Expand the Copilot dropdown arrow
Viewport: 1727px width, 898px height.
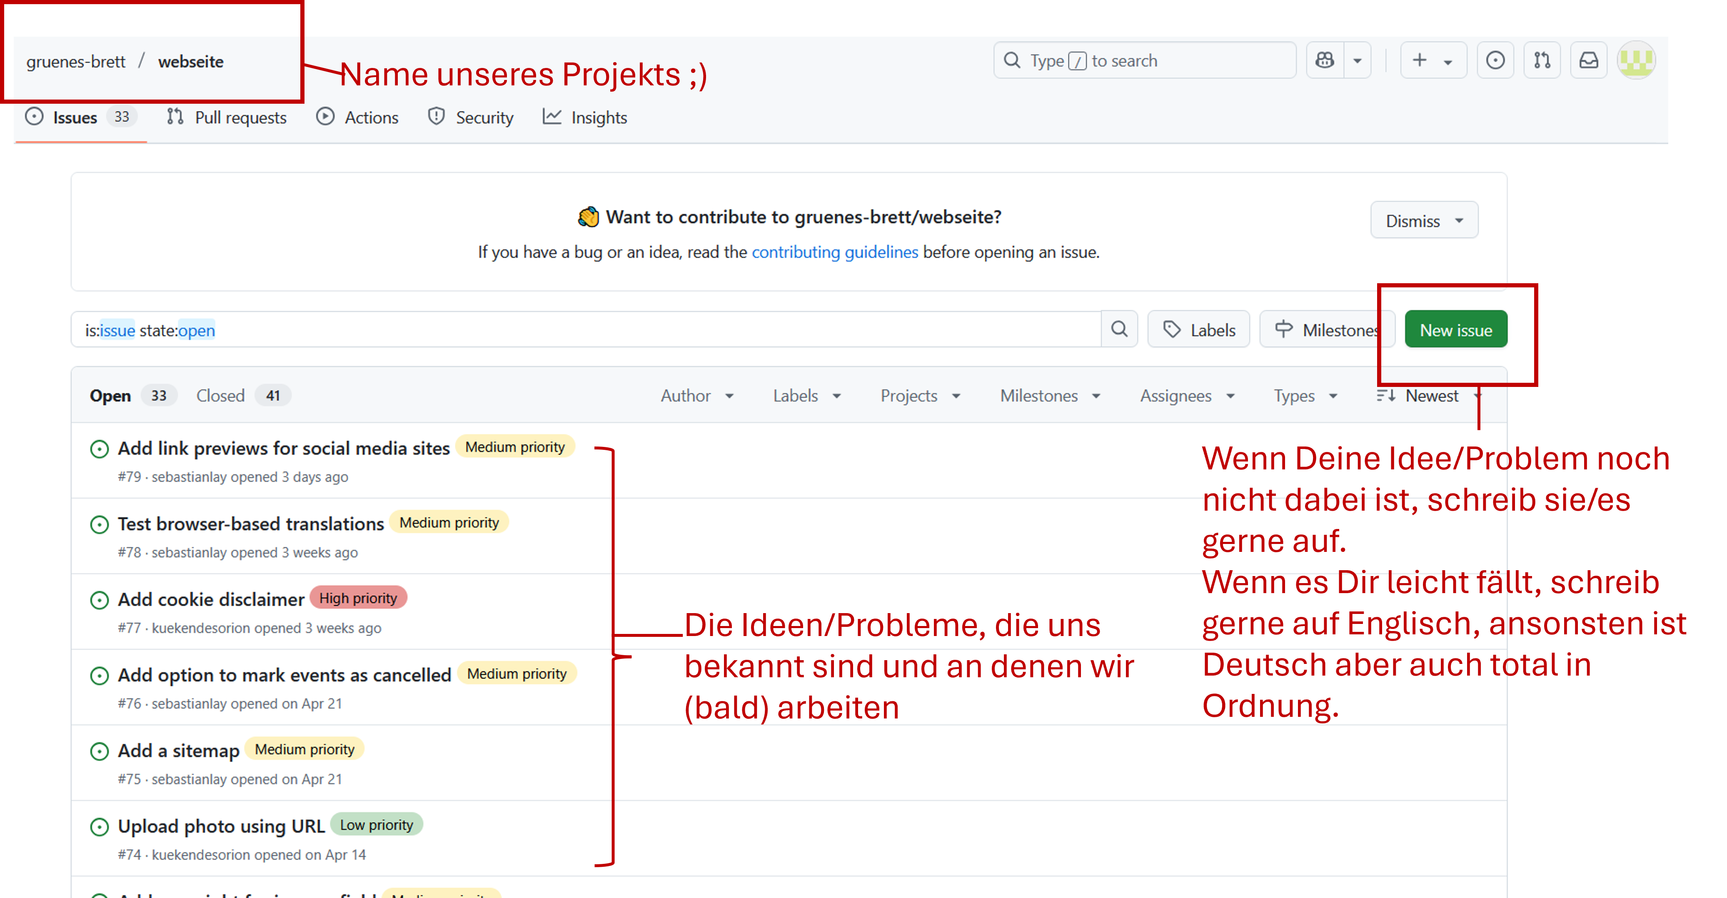(x=1358, y=60)
